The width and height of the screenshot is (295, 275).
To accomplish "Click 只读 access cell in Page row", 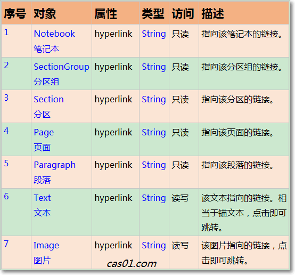I will point(180,133).
